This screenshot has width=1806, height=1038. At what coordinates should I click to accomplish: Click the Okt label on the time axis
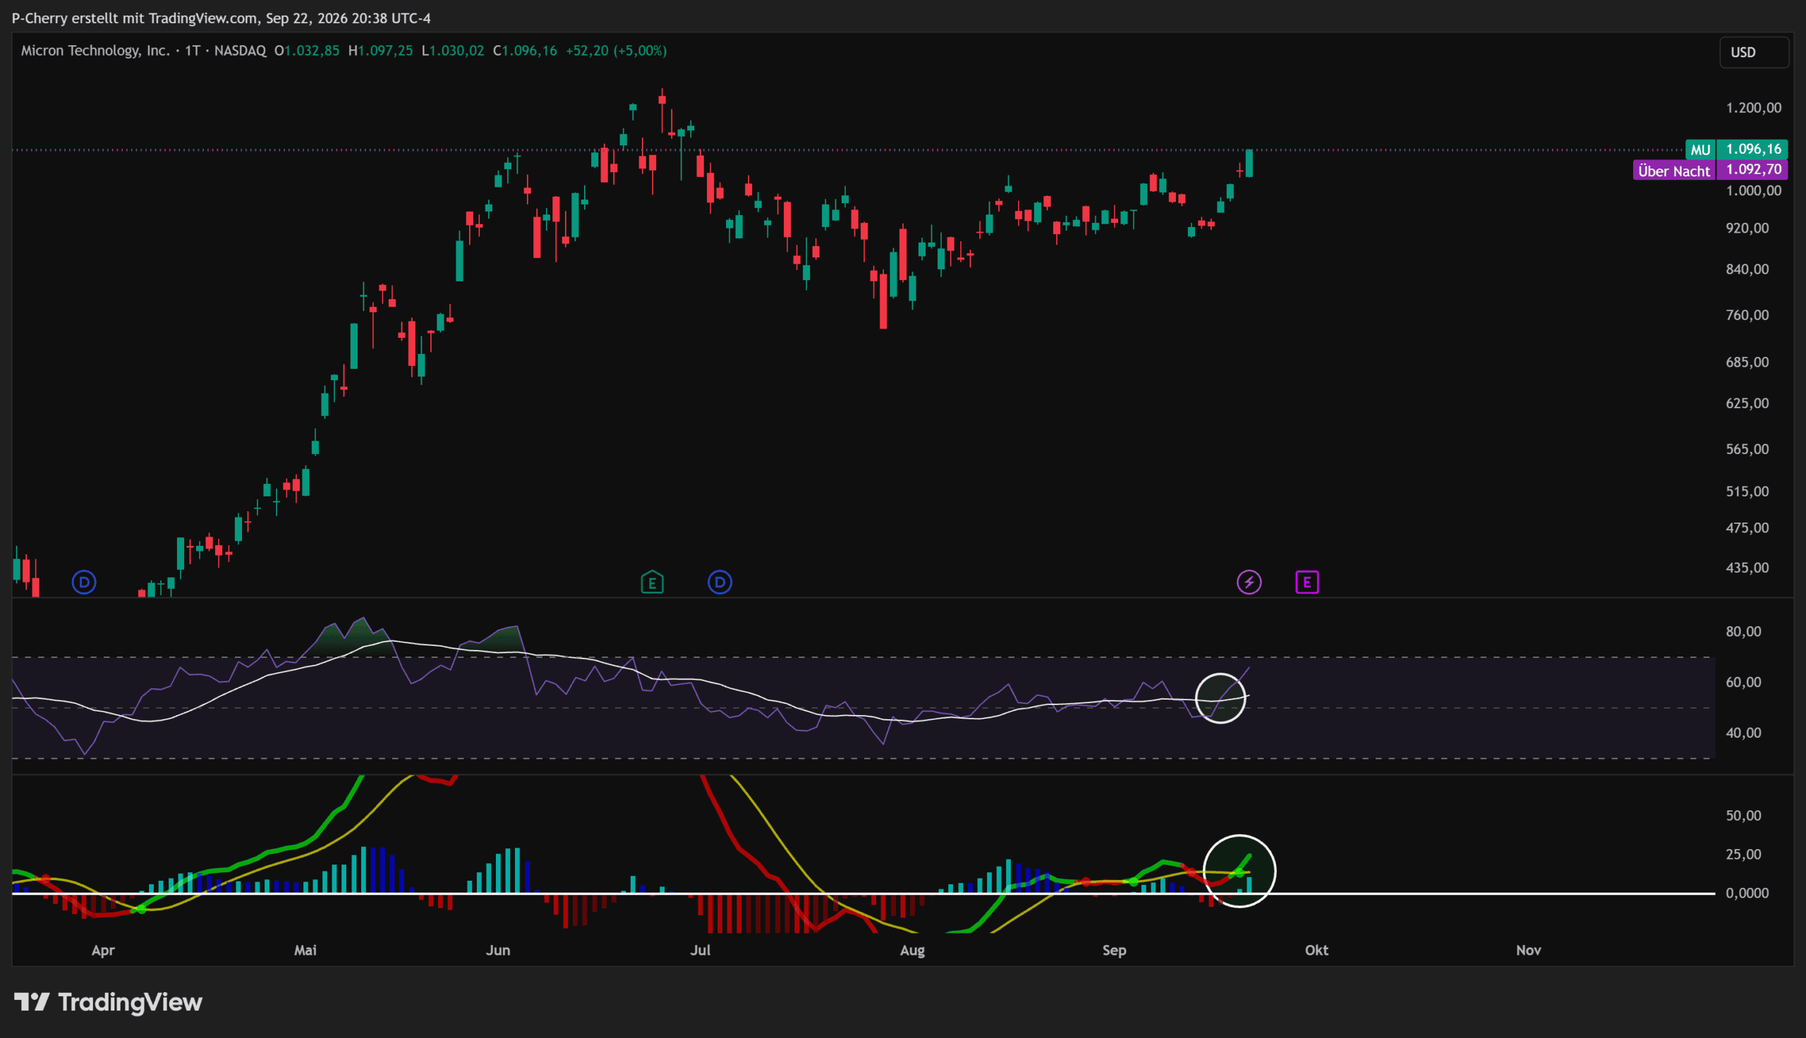tap(1316, 950)
